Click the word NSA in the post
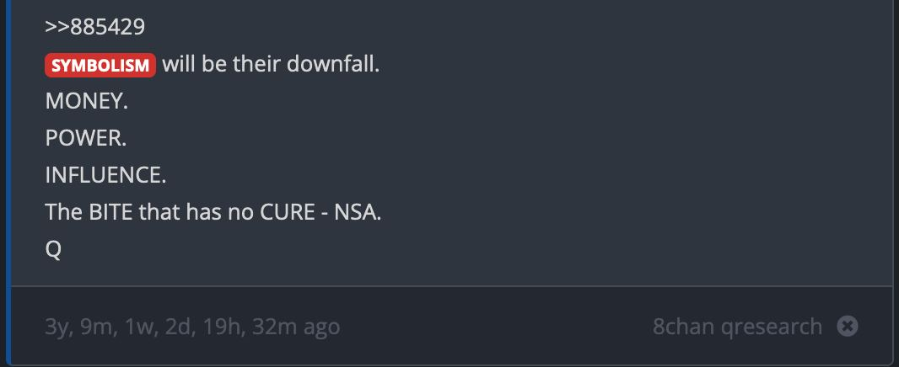The height and width of the screenshot is (367, 899). 358,213
